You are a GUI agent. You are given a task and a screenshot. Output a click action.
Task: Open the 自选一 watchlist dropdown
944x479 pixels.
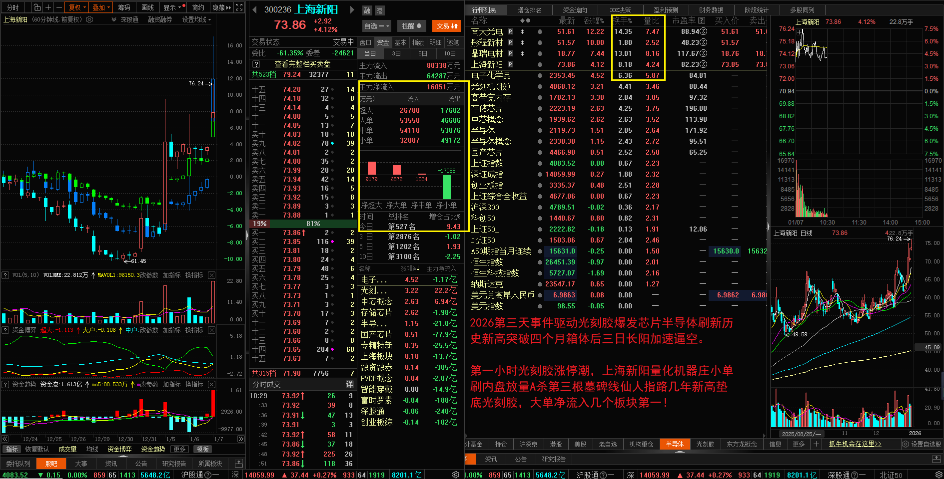click(x=377, y=25)
